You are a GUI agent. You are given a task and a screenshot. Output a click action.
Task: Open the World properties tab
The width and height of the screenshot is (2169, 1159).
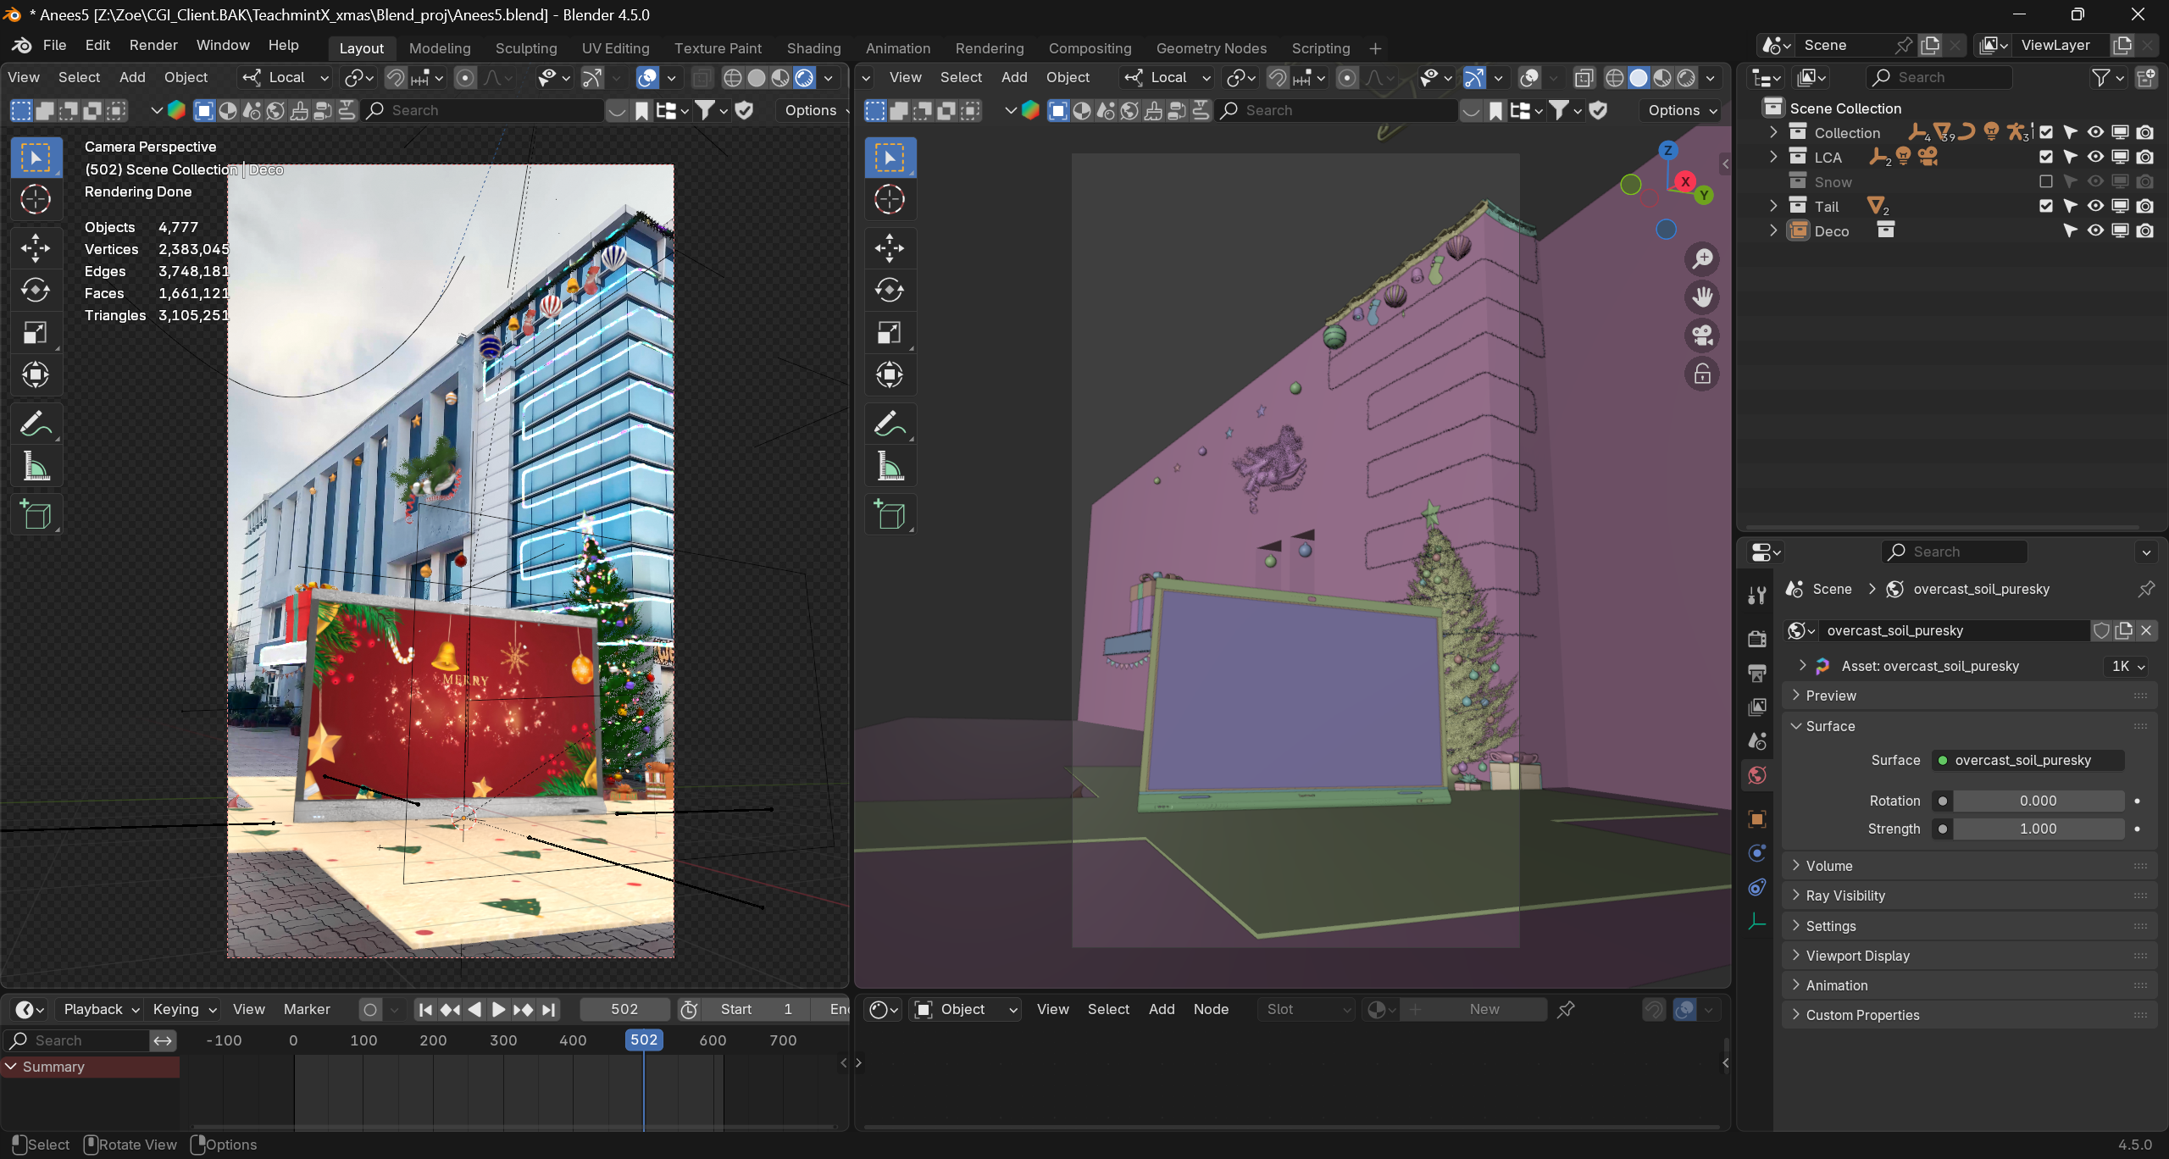click(x=1757, y=775)
